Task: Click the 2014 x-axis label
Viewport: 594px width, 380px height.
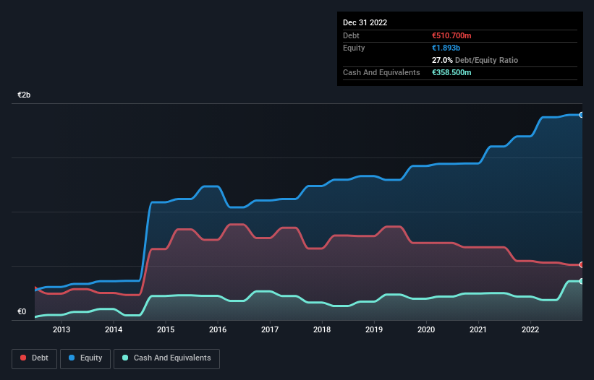Action: pos(114,329)
